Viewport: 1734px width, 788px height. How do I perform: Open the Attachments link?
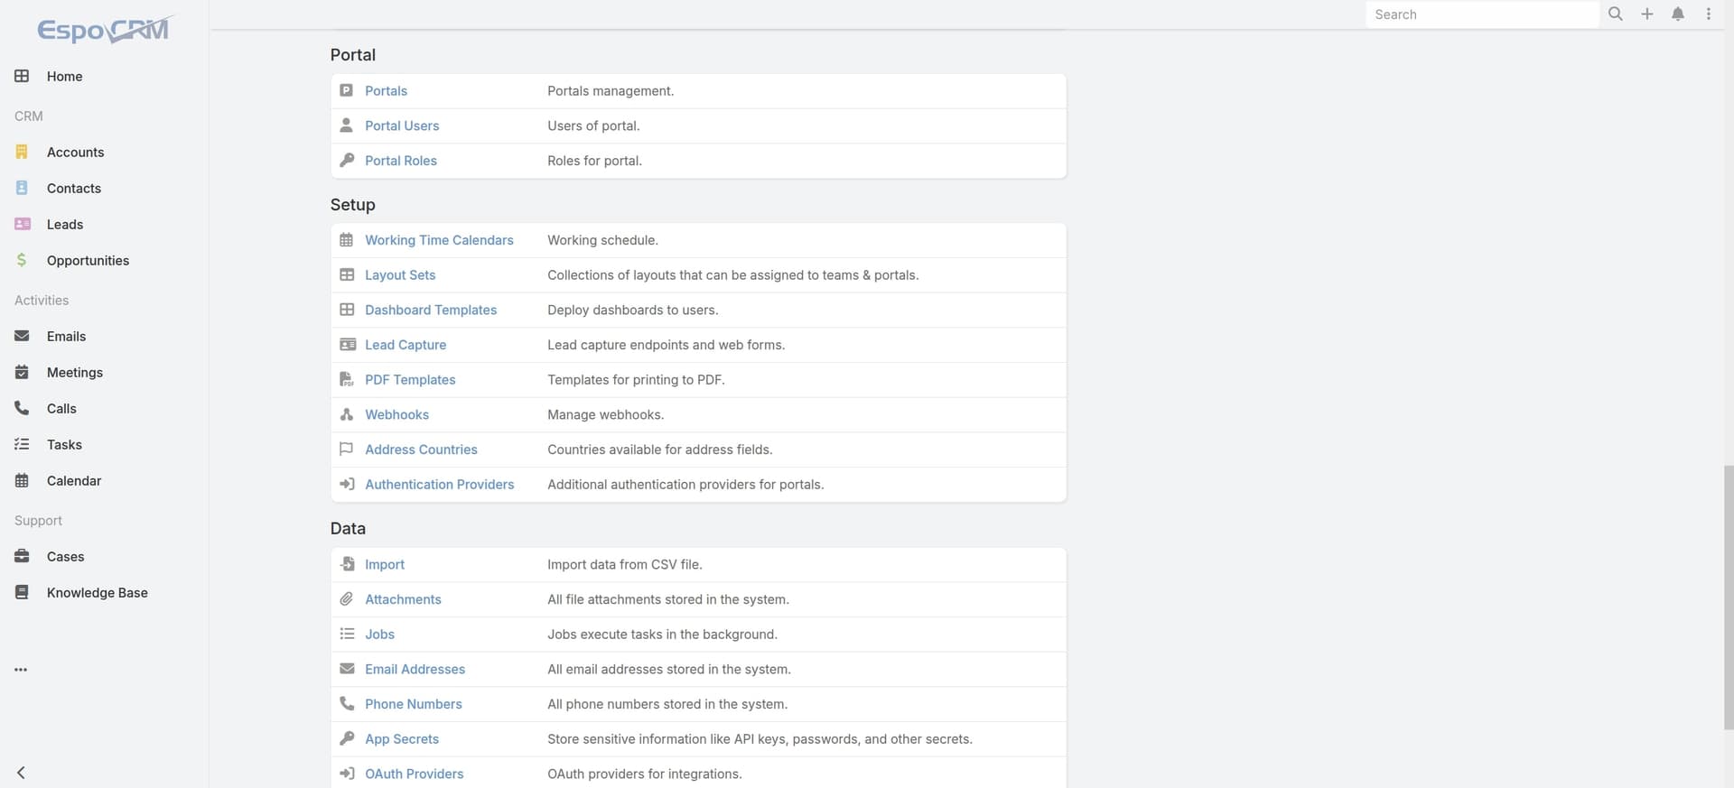[x=403, y=599]
